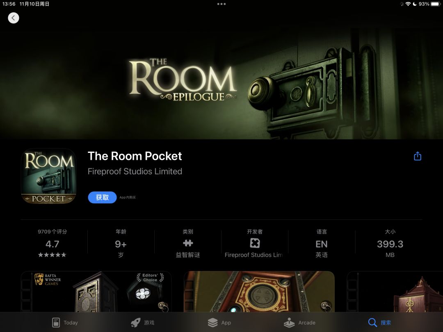Select the 搜索 search tab

coord(380,323)
